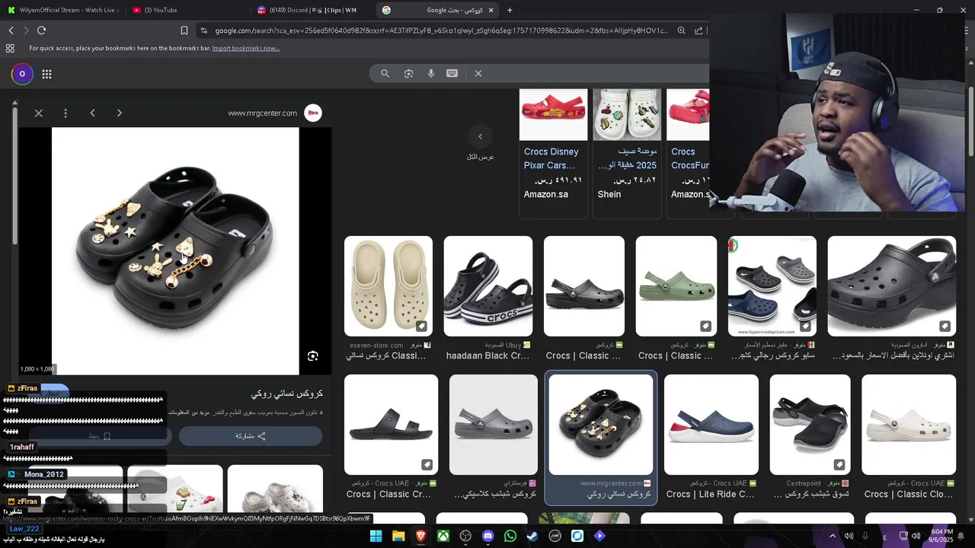
Task: Select the highlighted mrgcenter crocs thumbnail
Action: pyautogui.click(x=601, y=425)
